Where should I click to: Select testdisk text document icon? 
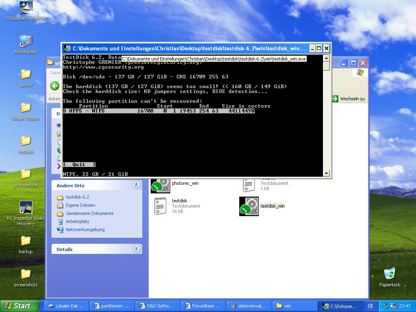click(x=160, y=206)
